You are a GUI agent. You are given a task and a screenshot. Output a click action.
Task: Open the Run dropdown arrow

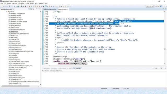[20, 6]
